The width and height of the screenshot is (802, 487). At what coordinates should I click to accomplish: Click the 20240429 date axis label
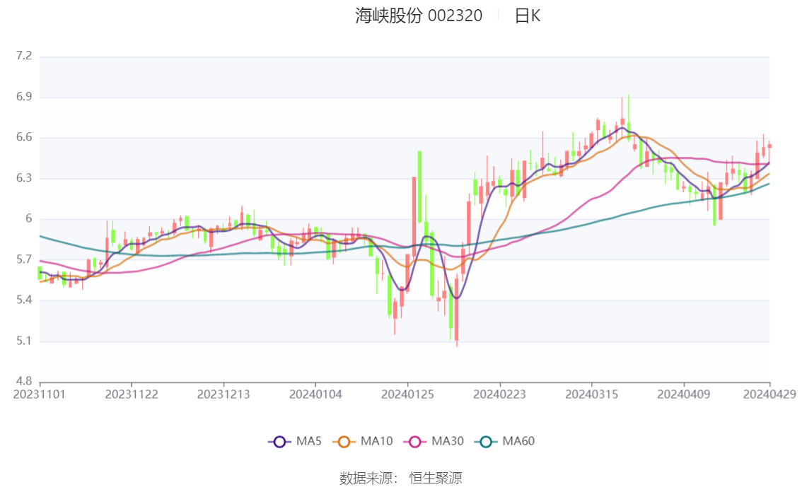point(769,394)
